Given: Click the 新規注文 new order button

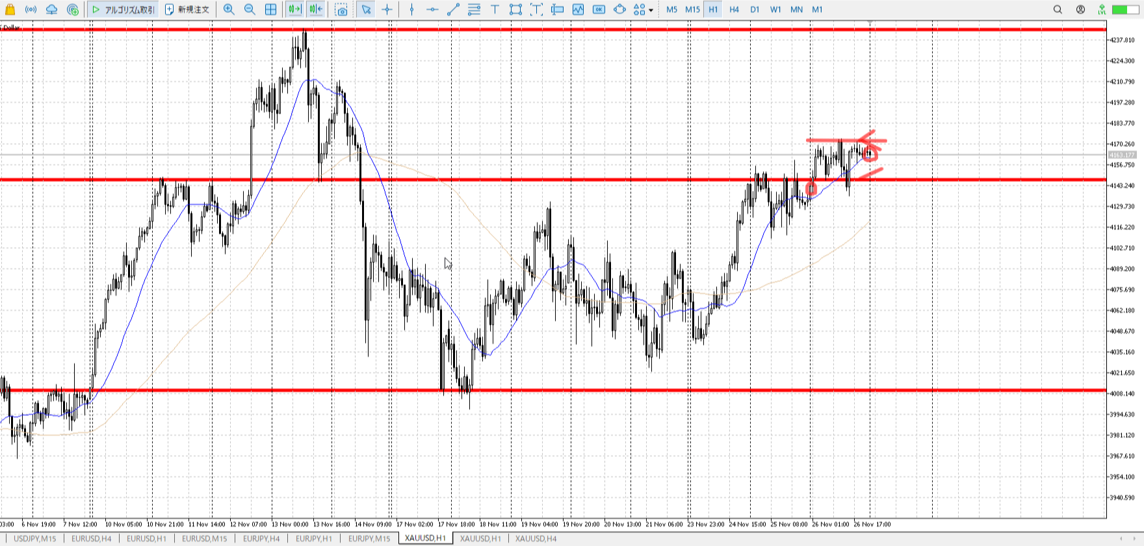Looking at the screenshot, I should pyautogui.click(x=187, y=9).
